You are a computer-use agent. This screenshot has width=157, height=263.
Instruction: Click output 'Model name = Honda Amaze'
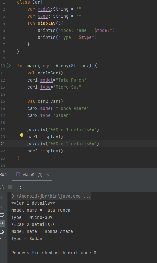[42, 231]
